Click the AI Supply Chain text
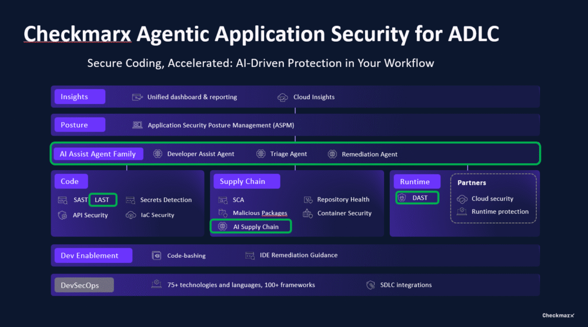Viewport: 588px width, 327px height. [256, 227]
